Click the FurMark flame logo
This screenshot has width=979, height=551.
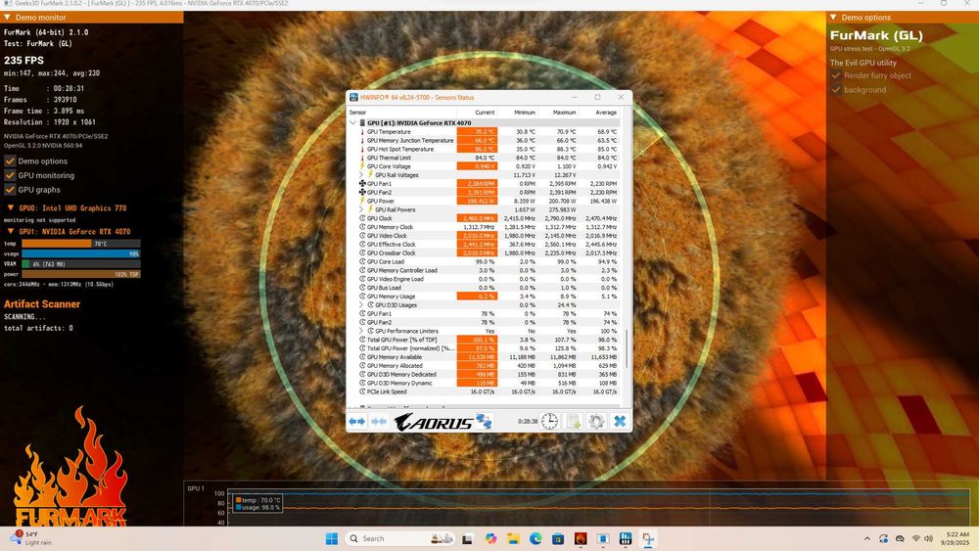click(x=70, y=468)
